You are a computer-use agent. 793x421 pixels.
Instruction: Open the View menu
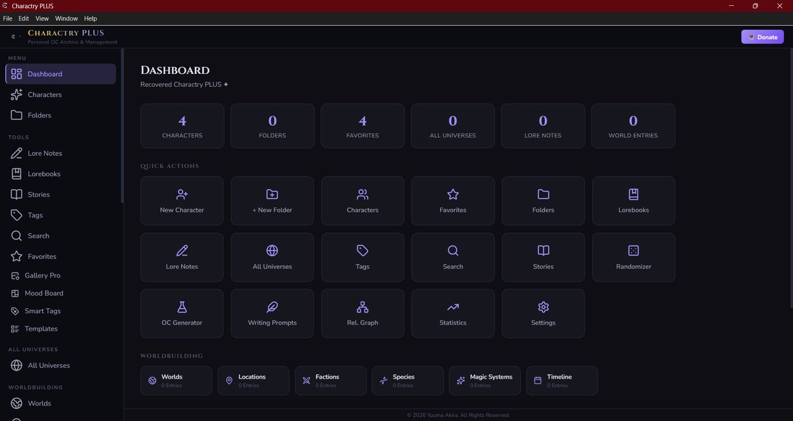(42, 18)
